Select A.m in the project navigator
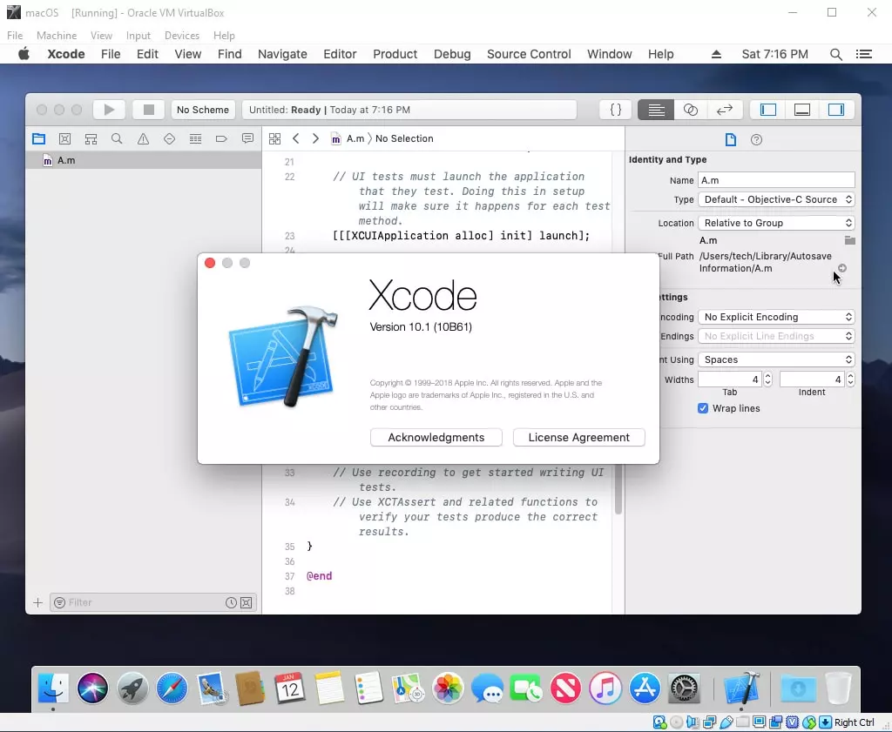The width and height of the screenshot is (892, 732). coord(144,160)
